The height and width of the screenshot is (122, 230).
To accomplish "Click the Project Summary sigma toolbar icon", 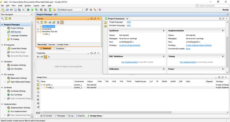I will point(50,10).
